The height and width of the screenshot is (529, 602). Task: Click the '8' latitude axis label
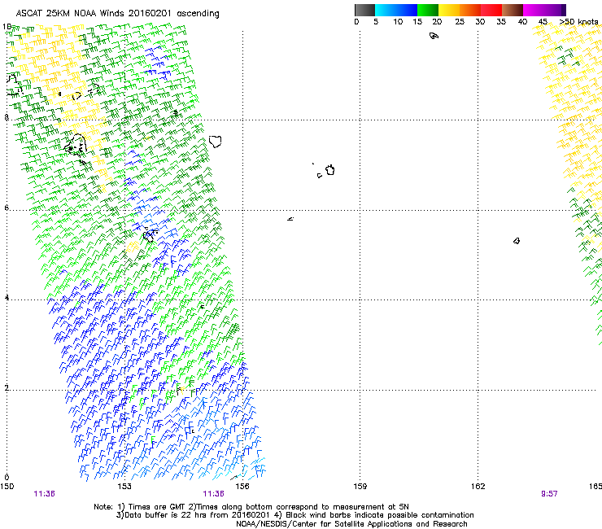[x=7, y=117]
